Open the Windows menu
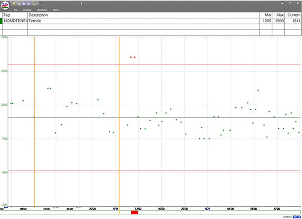The width and height of the screenshot is (302, 219). point(42,10)
